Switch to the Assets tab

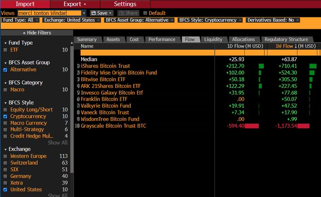[x=113, y=39]
